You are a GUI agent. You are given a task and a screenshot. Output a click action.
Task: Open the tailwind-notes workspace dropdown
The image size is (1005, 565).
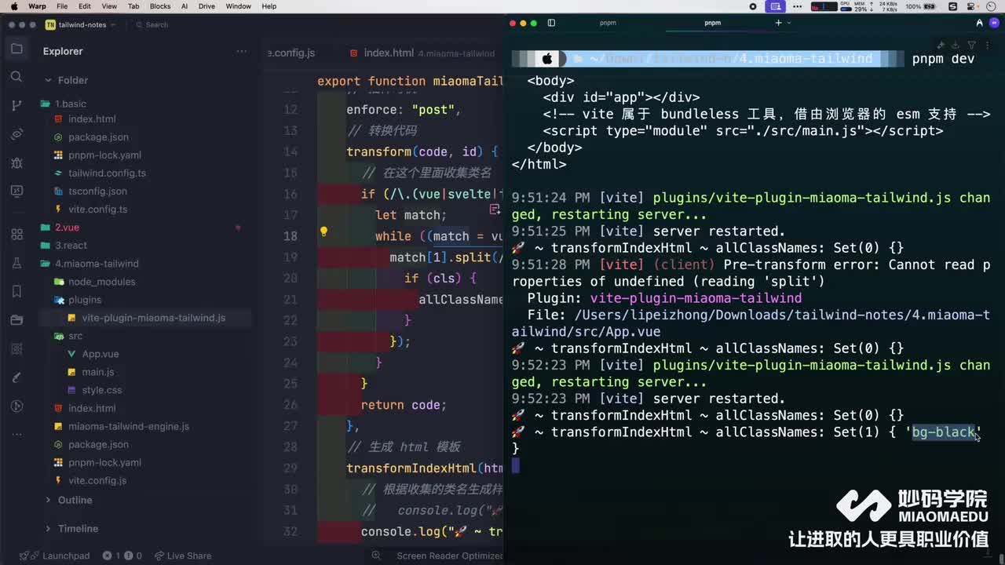click(x=81, y=24)
